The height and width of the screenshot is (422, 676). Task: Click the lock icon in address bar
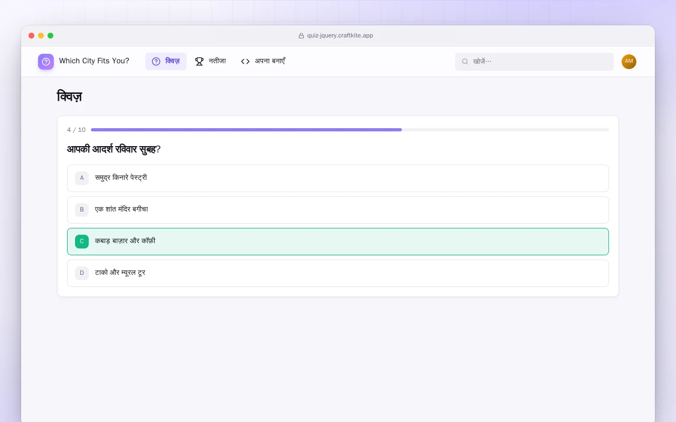tap(301, 36)
